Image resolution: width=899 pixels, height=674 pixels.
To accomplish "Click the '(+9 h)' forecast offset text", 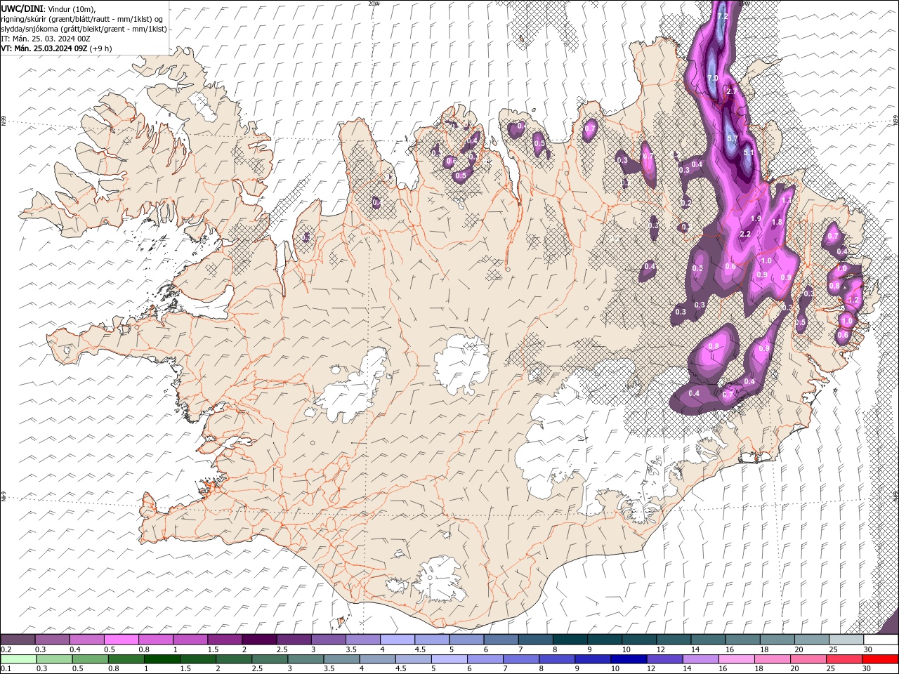I will [101, 48].
